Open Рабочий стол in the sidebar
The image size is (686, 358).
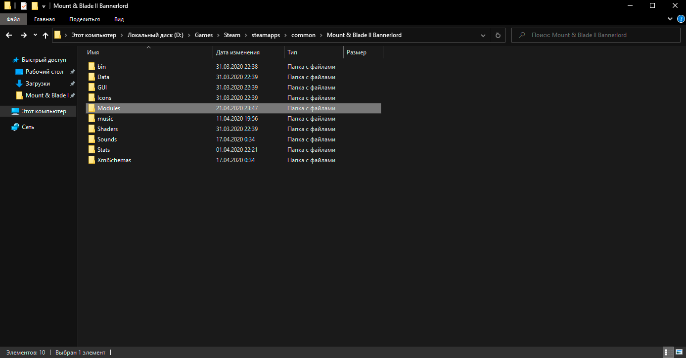(45, 72)
